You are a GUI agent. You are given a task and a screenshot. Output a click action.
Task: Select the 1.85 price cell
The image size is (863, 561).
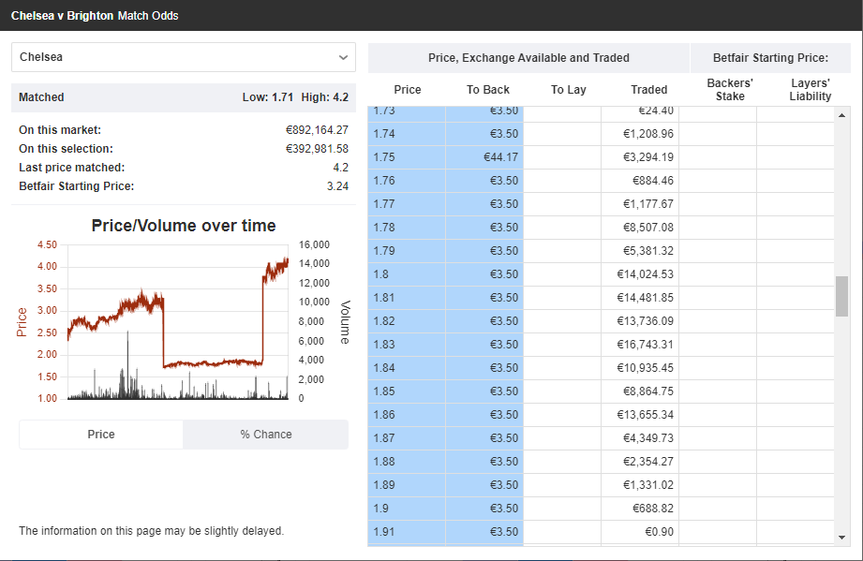407,391
